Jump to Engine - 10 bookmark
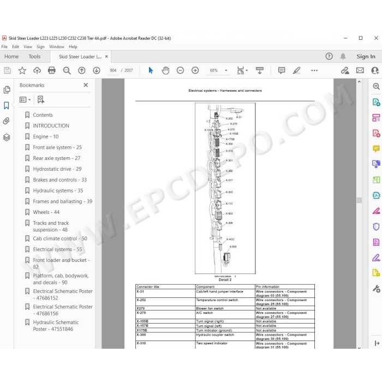Viewport: 382px width, 382px height. coord(46,136)
